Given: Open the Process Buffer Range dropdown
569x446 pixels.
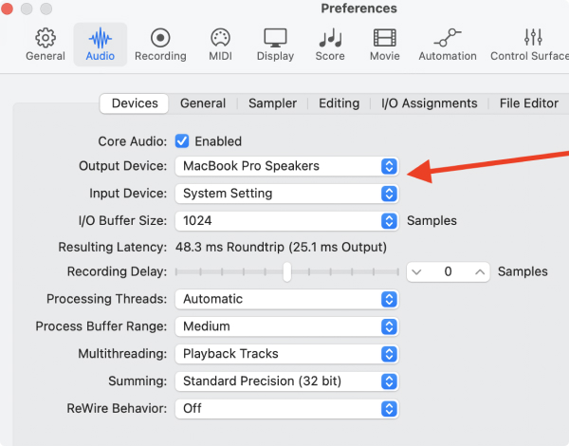Looking at the screenshot, I should pos(286,326).
